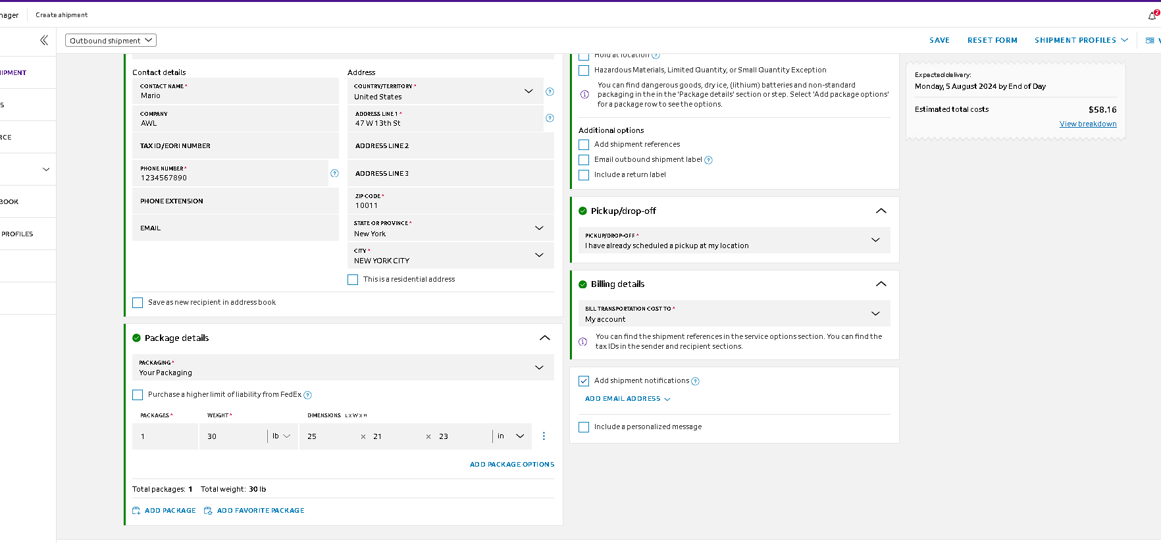Click info icon in Billing details note
The image size is (1161, 543).
click(x=582, y=342)
